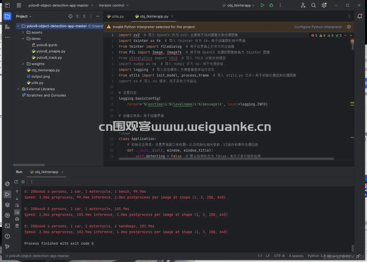
Task: Open more run actions beside Debug
Action: pos(280,5)
